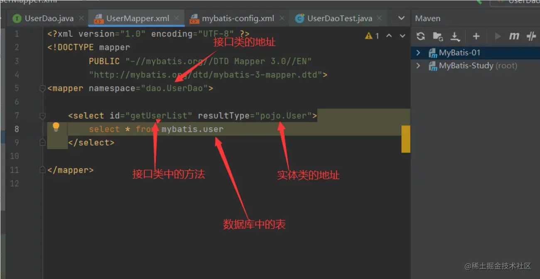Expand the MyBatis-01 Maven node
The height and width of the screenshot is (279, 540).
pyautogui.click(x=418, y=53)
